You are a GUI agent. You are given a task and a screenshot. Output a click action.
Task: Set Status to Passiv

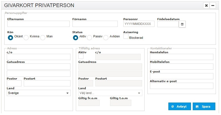(x=89, y=38)
